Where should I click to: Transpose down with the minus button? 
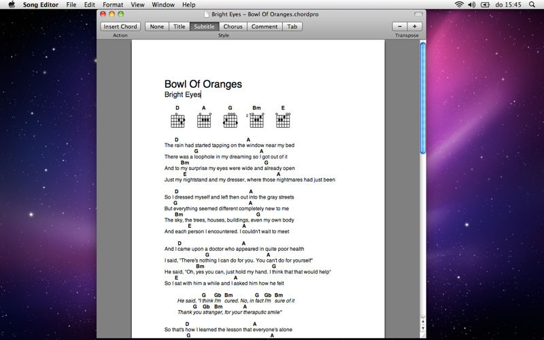(x=400, y=27)
